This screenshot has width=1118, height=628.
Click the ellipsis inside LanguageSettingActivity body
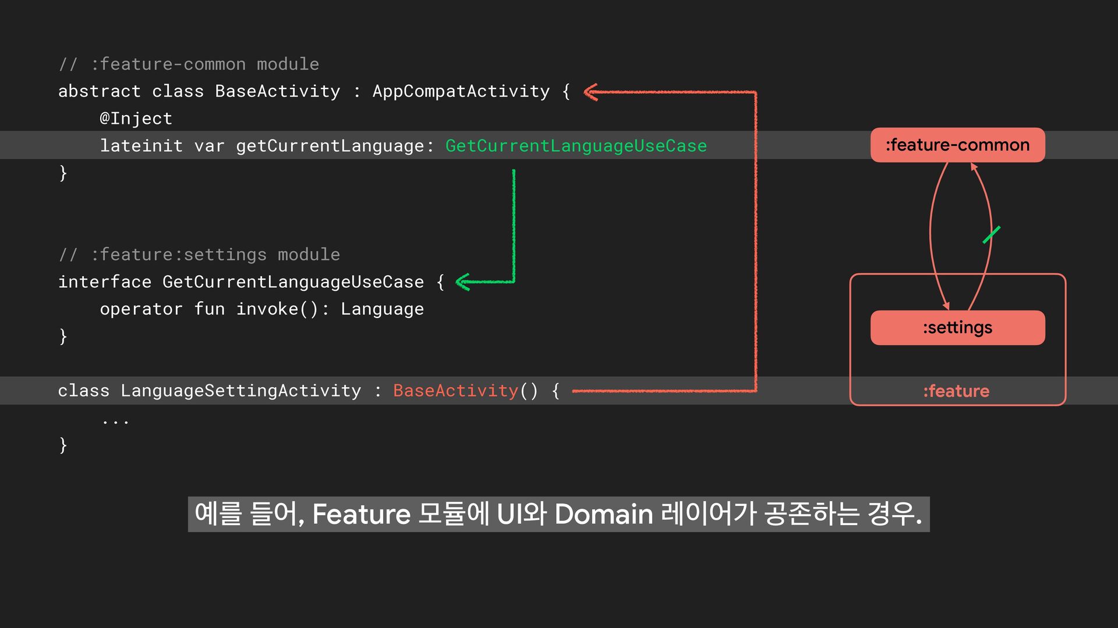tap(115, 421)
